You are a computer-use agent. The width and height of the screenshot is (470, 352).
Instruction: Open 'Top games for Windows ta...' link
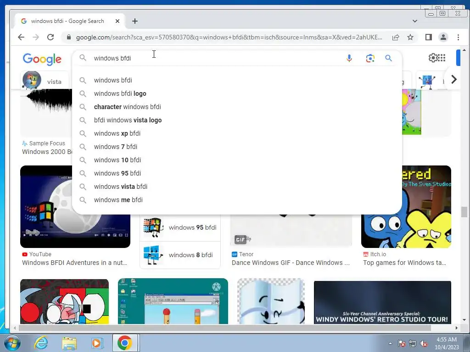(x=404, y=263)
